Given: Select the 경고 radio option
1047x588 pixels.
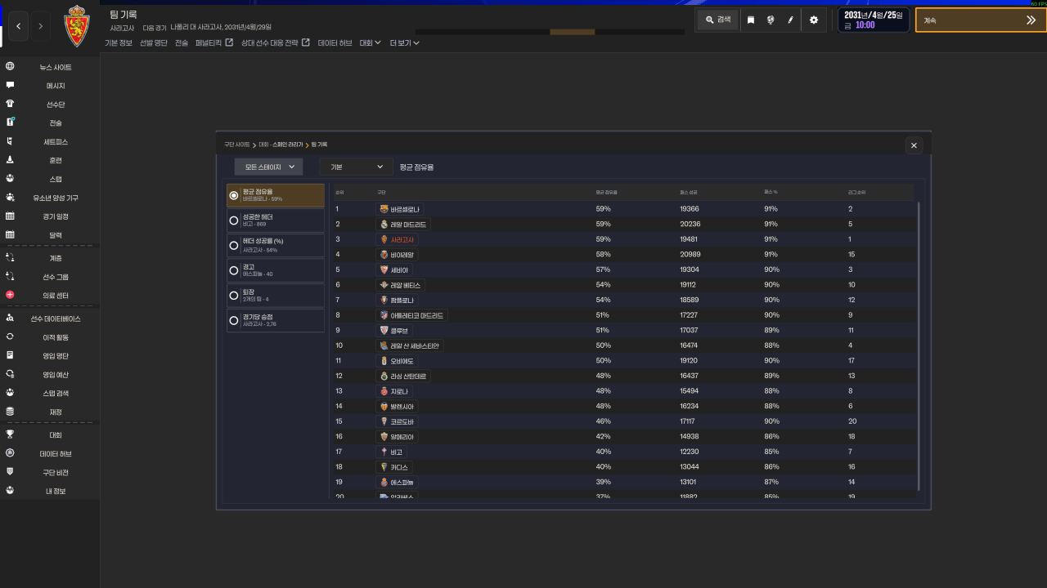Looking at the screenshot, I should [x=276, y=270].
